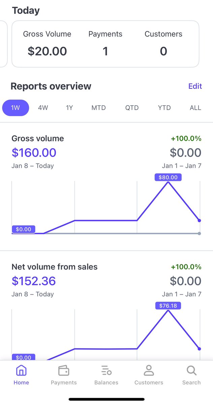Select the QTD range tab
213x405 pixels.
132,108
